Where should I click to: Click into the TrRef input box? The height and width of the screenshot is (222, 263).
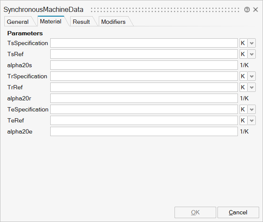click(144, 87)
